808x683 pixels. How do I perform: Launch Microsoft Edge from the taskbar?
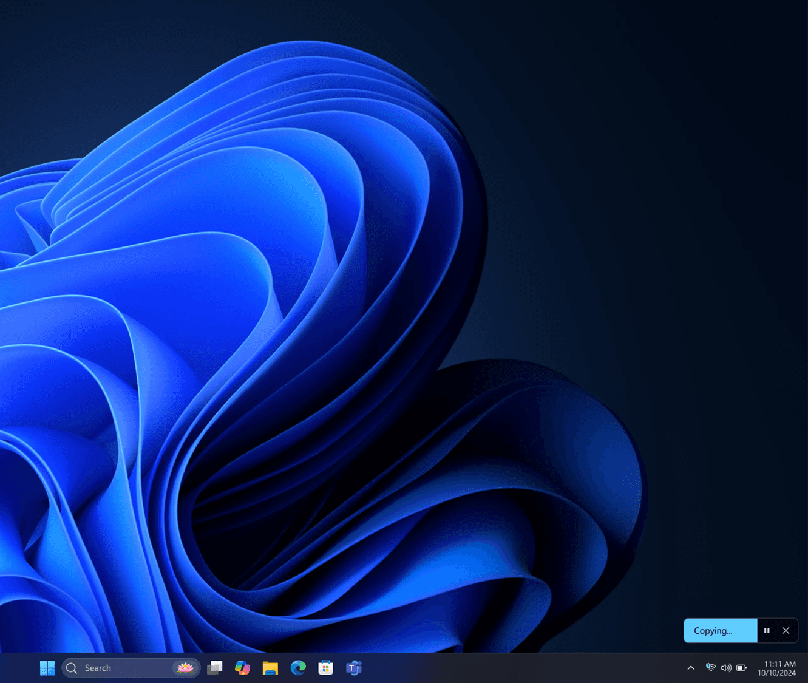298,668
